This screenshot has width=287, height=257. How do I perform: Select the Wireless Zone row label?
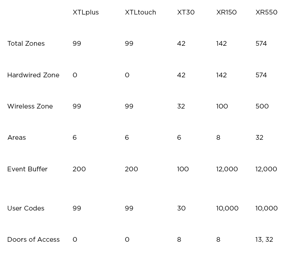(30, 106)
